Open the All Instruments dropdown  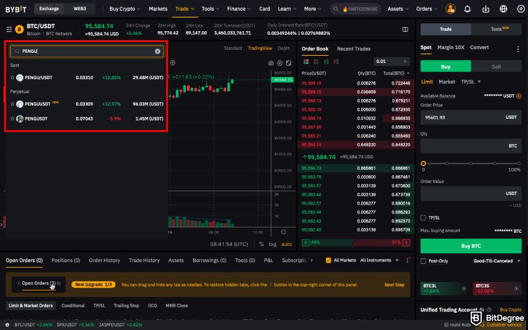tap(379, 260)
